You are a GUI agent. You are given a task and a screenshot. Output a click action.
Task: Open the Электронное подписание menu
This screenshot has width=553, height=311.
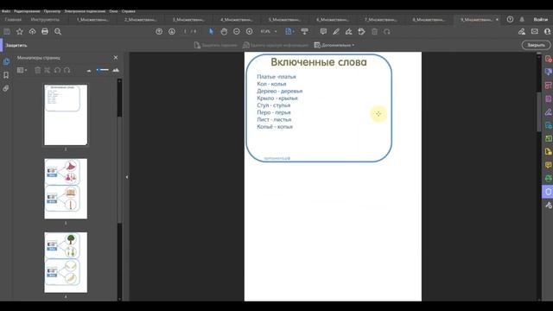85,11
